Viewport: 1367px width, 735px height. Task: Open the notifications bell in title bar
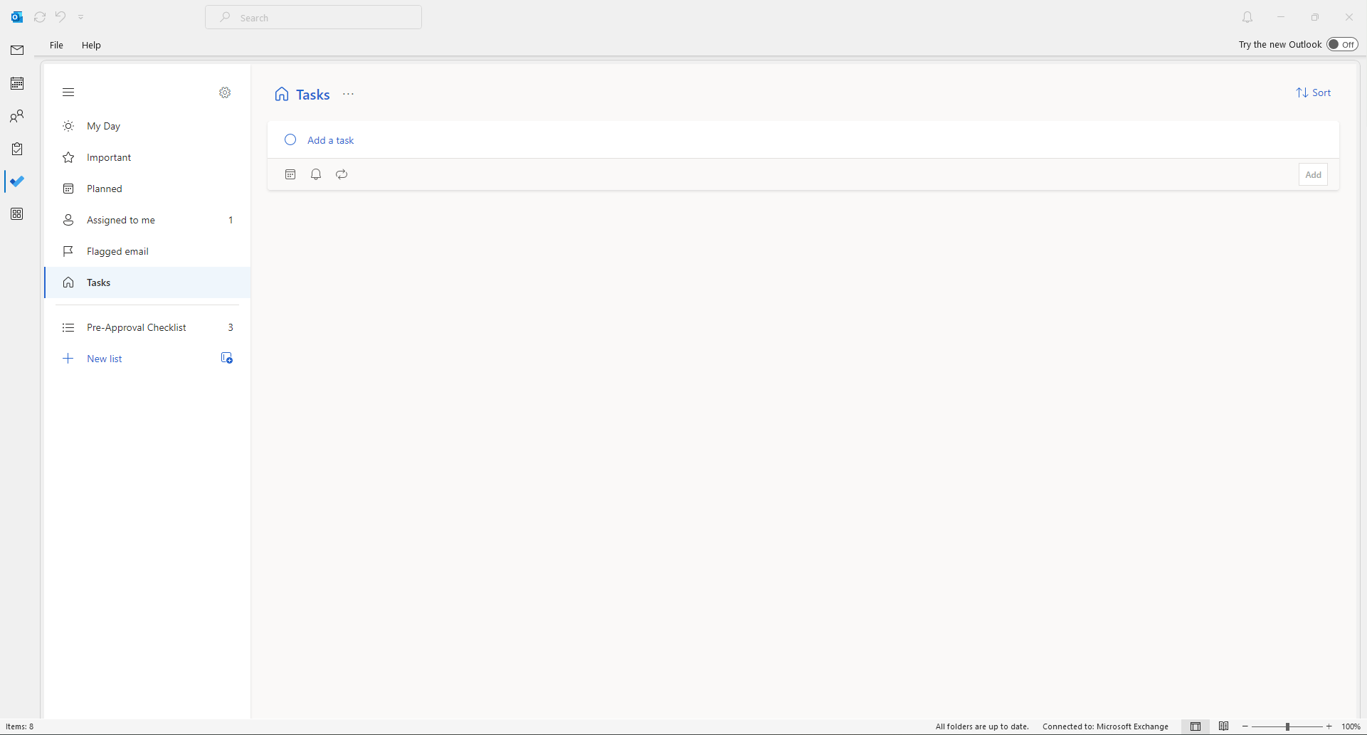pyautogui.click(x=1247, y=17)
